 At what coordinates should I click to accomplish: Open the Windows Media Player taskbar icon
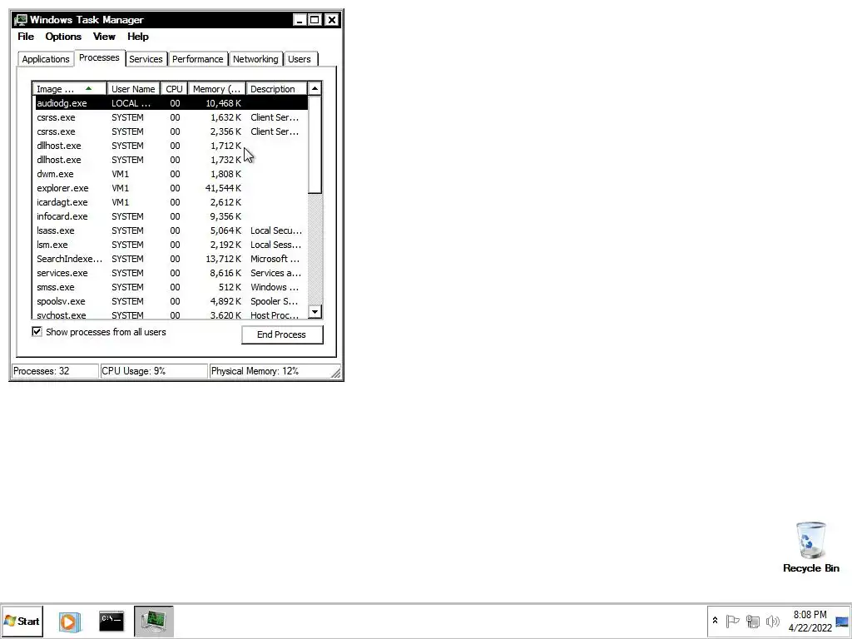tap(70, 621)
